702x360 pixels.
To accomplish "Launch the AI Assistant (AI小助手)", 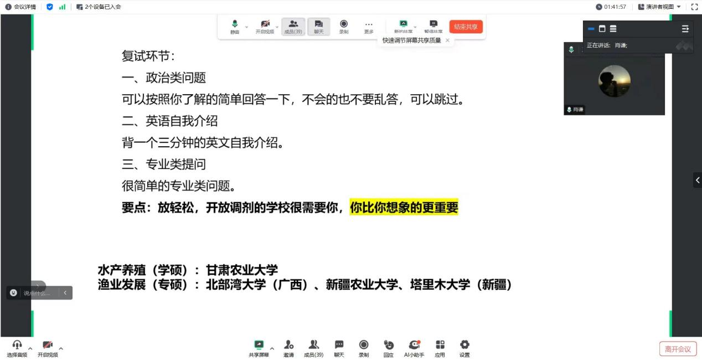I will [414, 347].
